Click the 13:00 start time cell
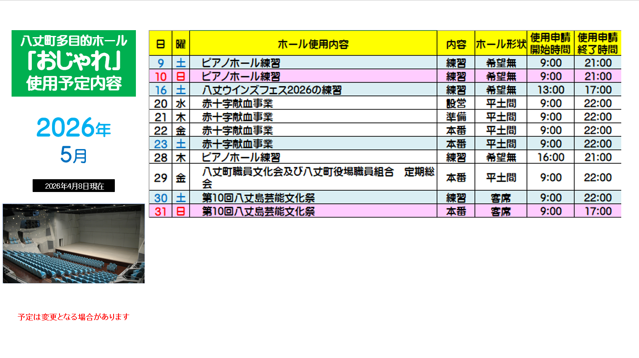Image resolution: width=639 pixels, height=358 pixels. (x=550, y=90)
